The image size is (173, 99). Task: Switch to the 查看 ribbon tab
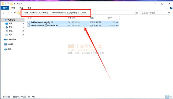click(x=29, y=8)
